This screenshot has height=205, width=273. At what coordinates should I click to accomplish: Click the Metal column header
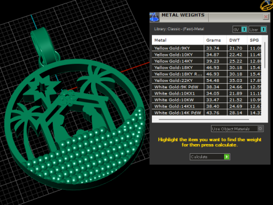(x=177, y=40)
